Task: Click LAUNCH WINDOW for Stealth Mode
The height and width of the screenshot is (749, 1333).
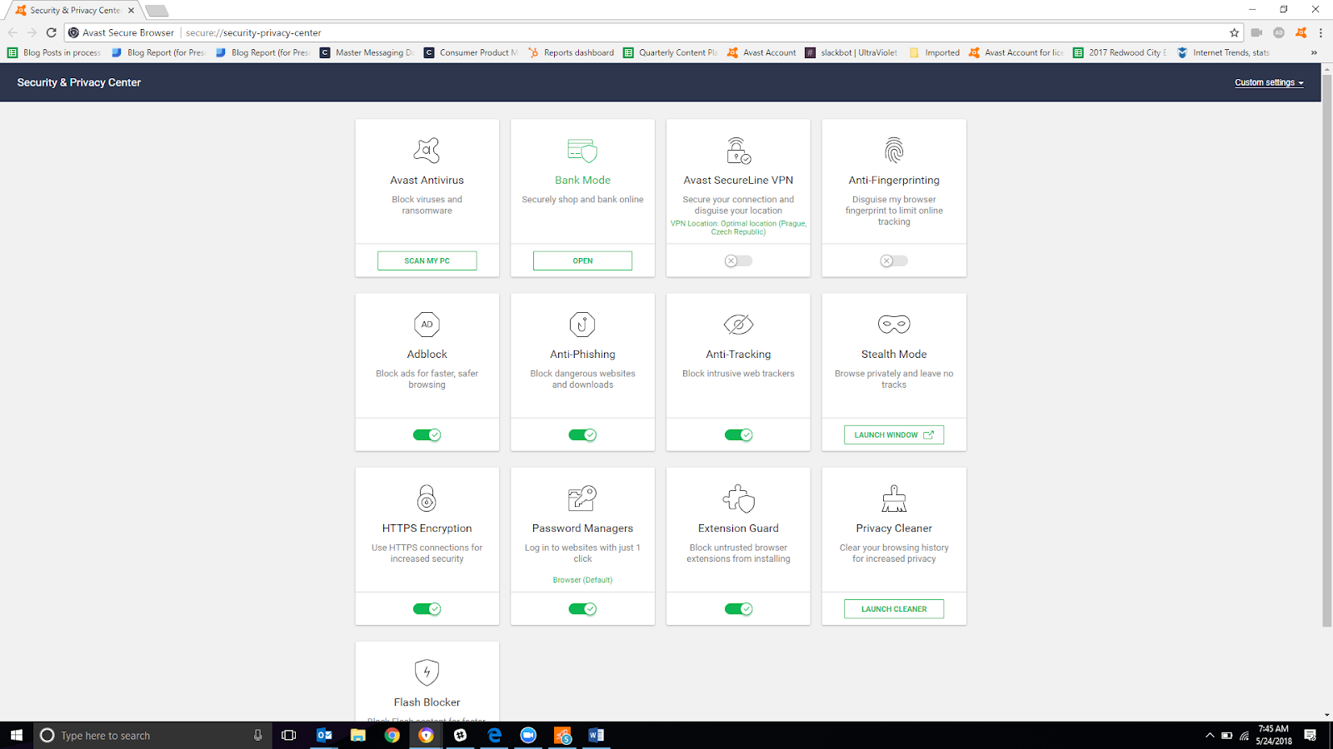Action: click(894, 434)
